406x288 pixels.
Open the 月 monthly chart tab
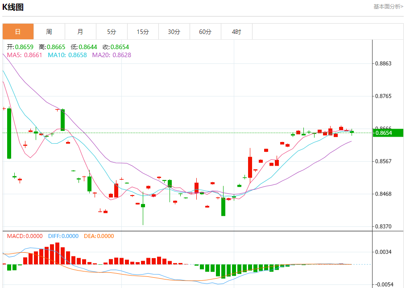(x=80, y=32)
